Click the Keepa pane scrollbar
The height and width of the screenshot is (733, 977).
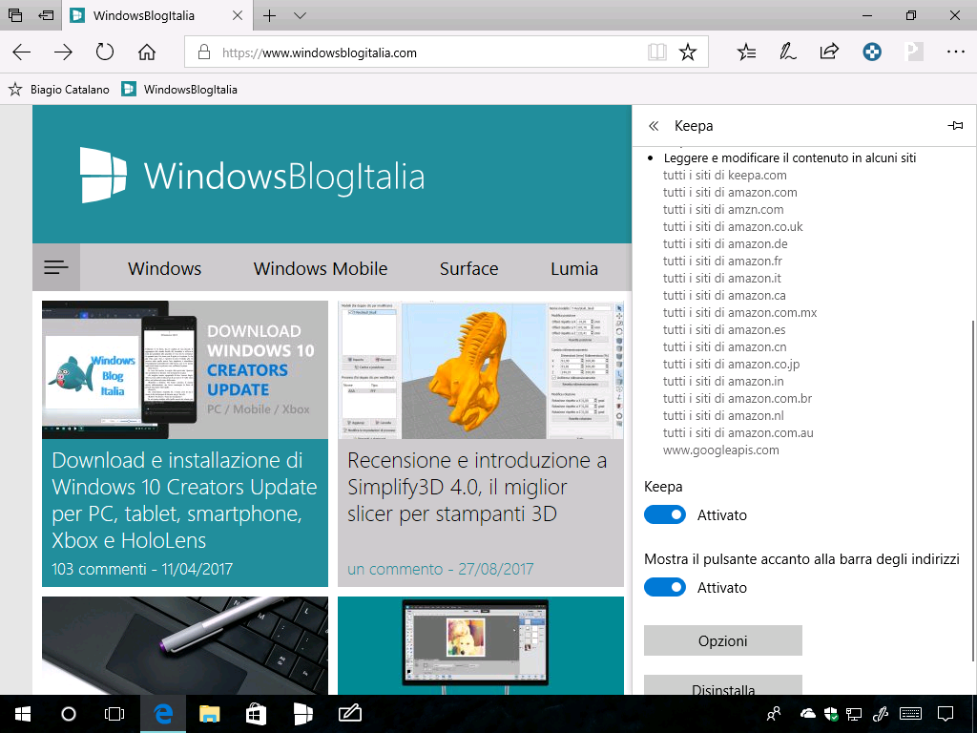[973, 490]
